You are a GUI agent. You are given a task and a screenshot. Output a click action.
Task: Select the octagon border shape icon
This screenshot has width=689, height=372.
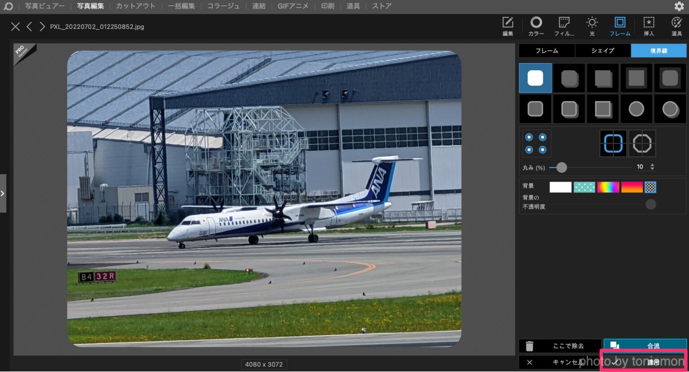click(x=642, y=143)
